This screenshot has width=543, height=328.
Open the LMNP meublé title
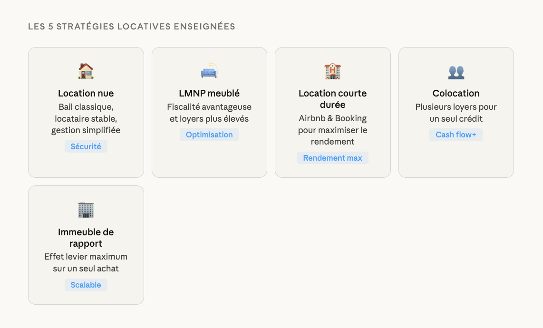coord(209,93)
